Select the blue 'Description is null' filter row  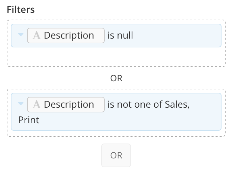pyautogui.click(x=116, y=36)
